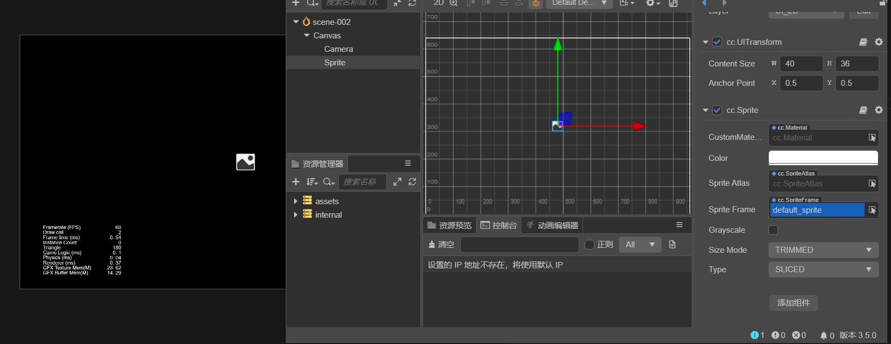Switch to the 资源管理器 tab
891x344 pixels.
pos(318,164)
